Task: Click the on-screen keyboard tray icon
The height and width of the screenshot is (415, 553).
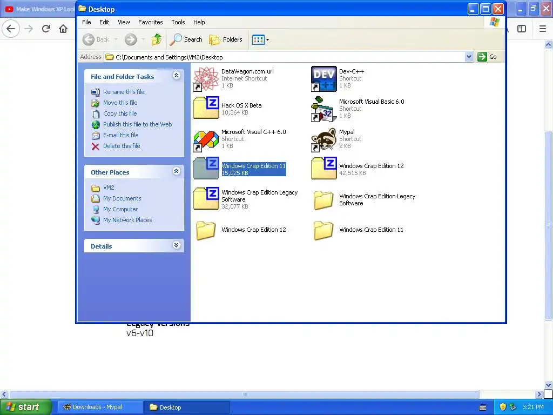Action: point(483,407)
